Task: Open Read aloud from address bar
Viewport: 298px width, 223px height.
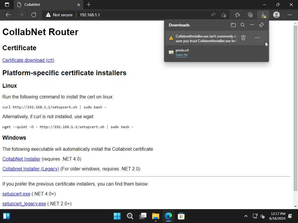Action: point(213,15)
